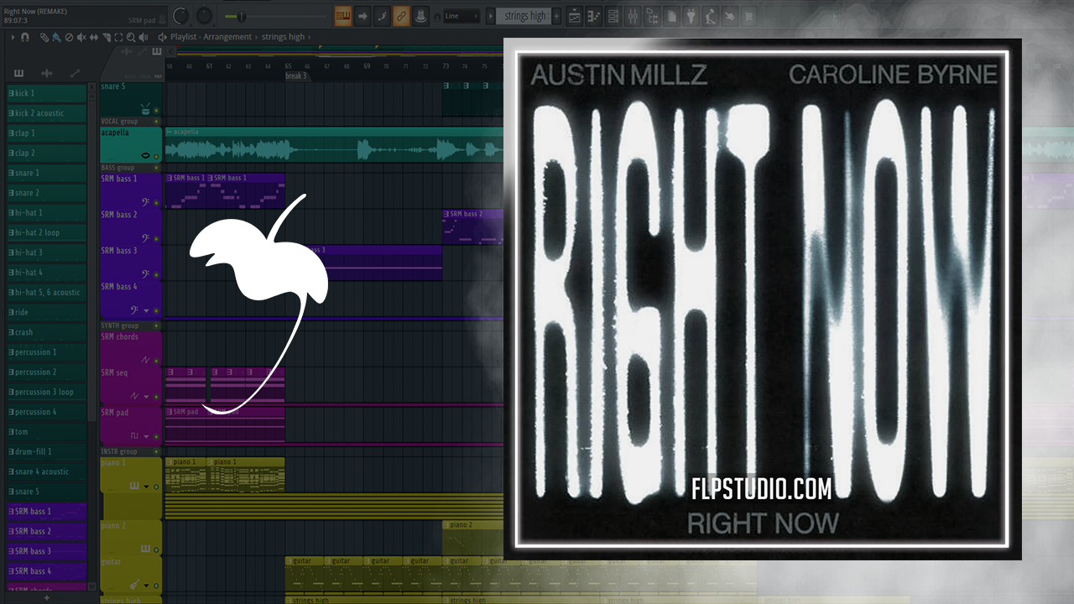Select the Mute tool in playlist toolbar
The width and height of the screenshot is (1074, 604).
81,37
